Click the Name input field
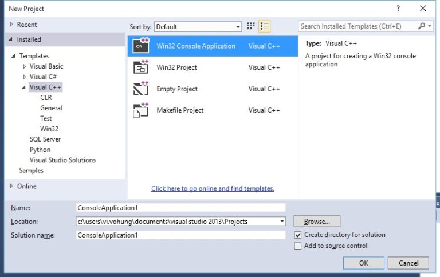The image size is (440, 277). [x=180, y=208]
